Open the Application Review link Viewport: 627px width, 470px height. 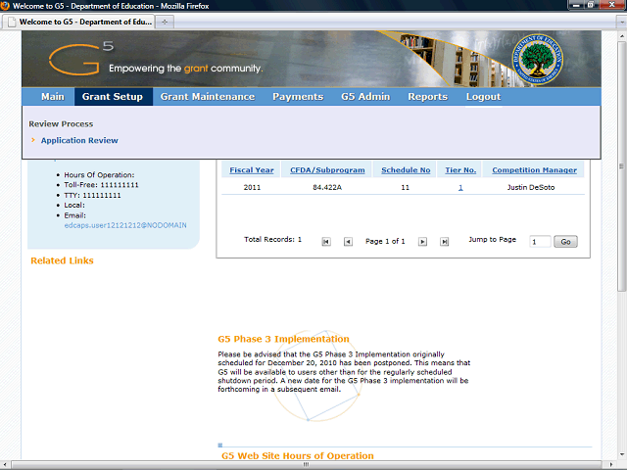79,140
